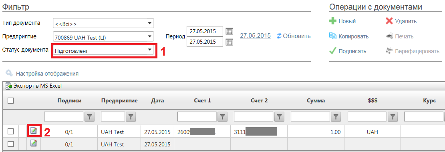Click filter funnel for Предприятие column
Image resolution: width=445 pixels, height=152 pixels.
131,116
